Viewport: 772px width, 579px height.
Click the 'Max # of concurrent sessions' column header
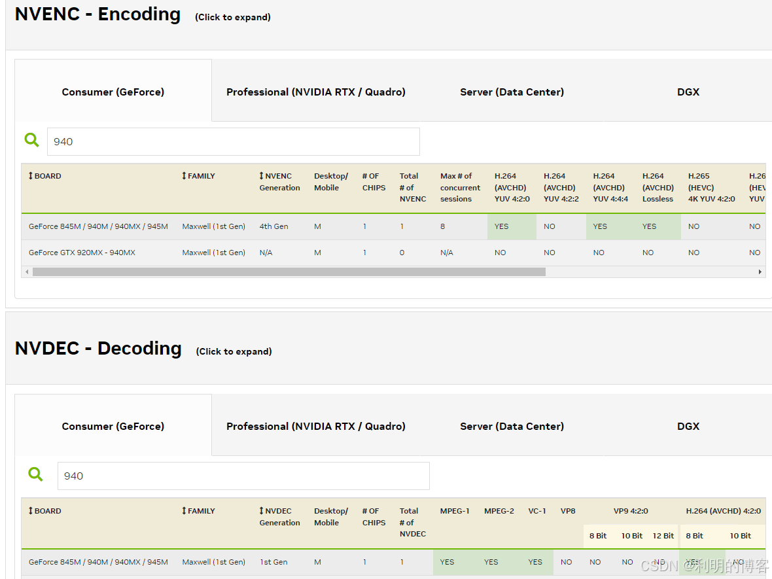pos(461,188)
